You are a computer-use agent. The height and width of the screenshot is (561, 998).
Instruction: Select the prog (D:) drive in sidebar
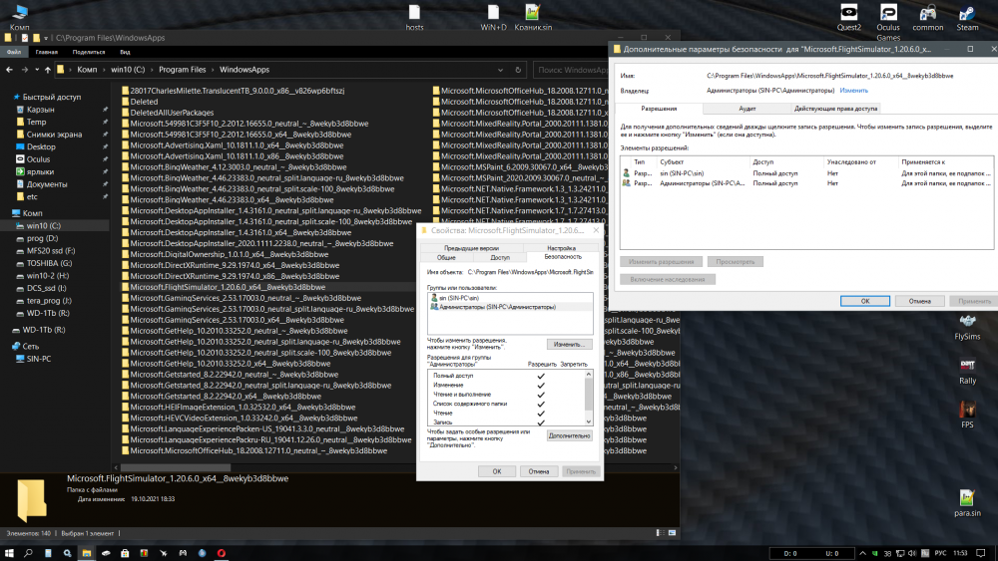pyautogui.click(x=42, y=238)
